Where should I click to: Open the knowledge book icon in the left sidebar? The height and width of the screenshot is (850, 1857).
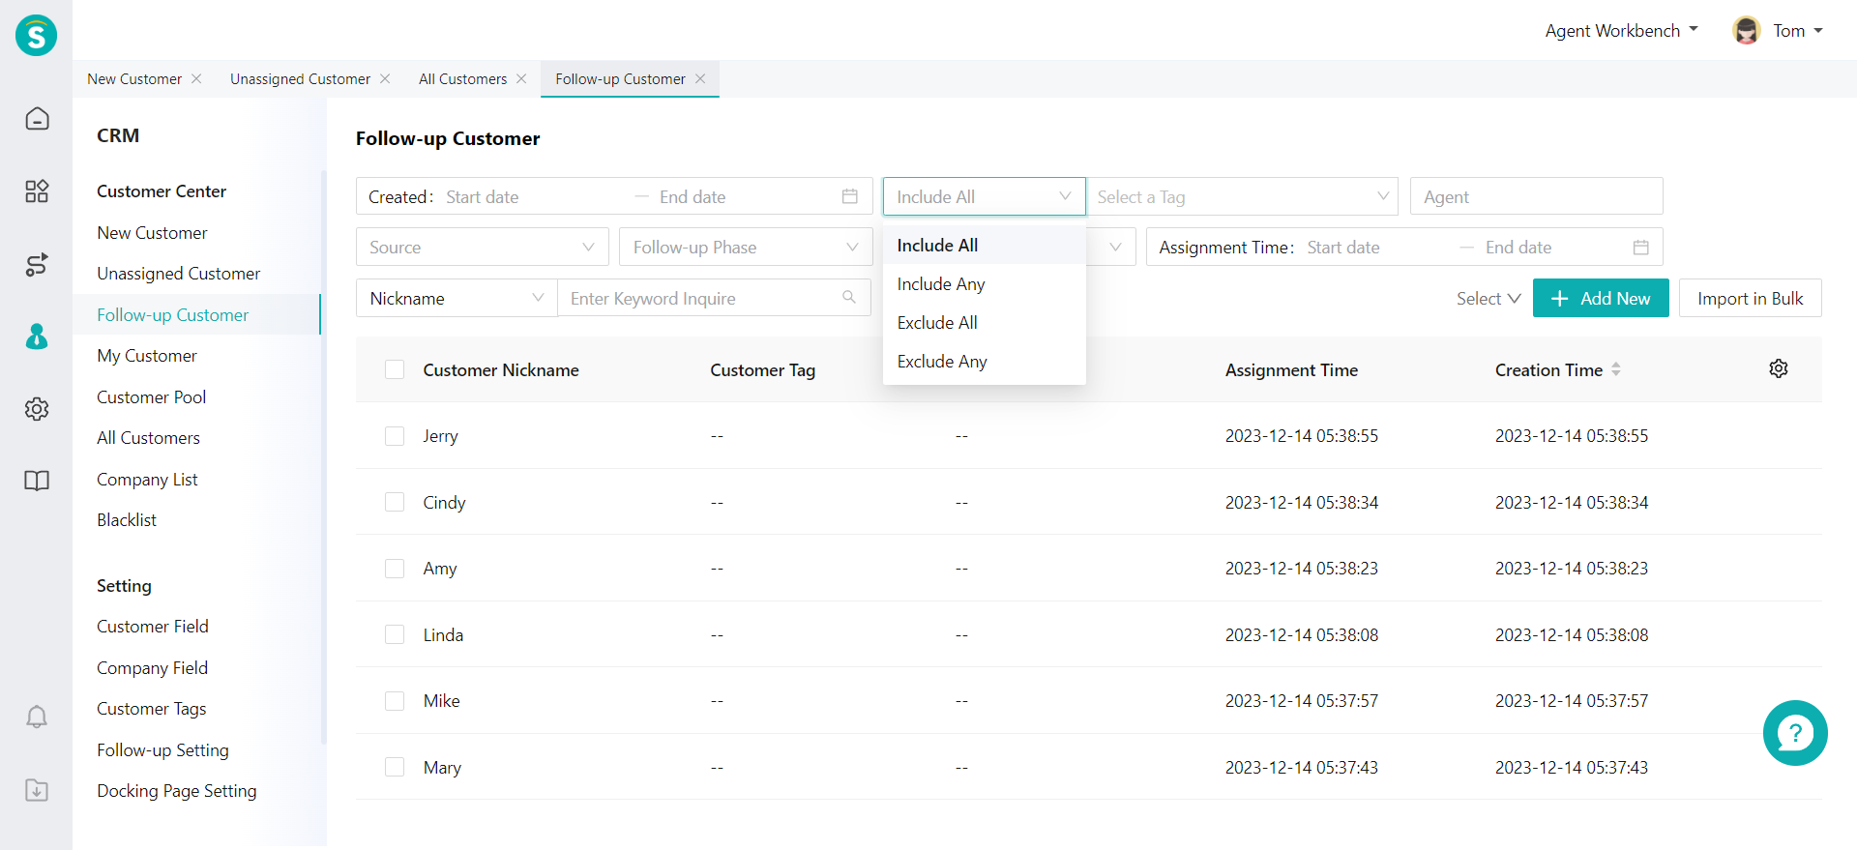[x=37, y=481]
